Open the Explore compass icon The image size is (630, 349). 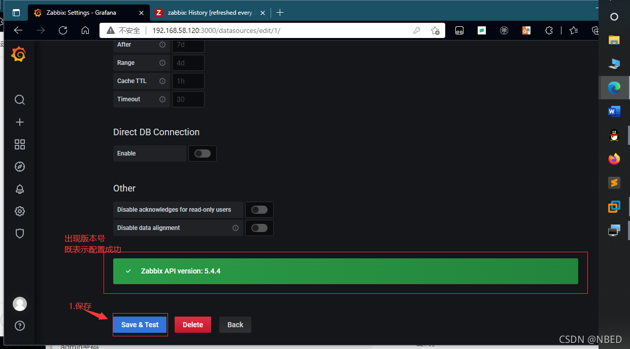20,167
